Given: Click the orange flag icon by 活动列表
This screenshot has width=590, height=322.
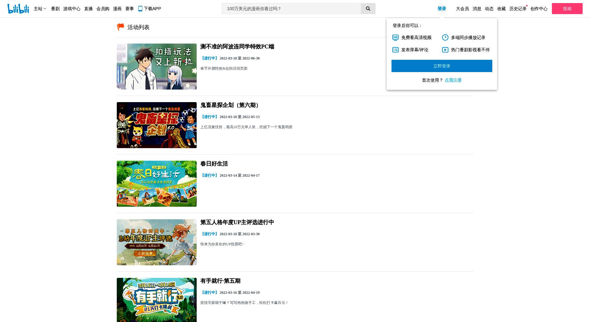Looking at the screenshot, I should coord(120,27).
